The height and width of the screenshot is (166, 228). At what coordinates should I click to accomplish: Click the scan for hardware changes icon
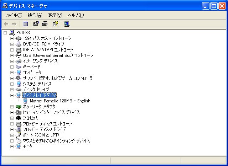tap(67, 24)
